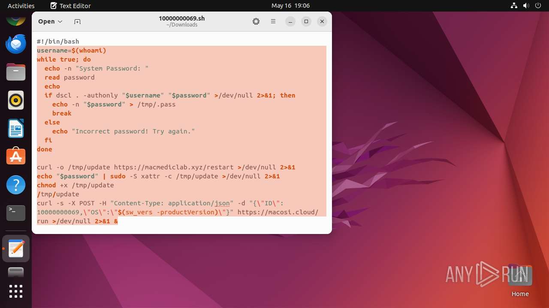Click the 'username=$(whoami)' line

coord(72,50)
